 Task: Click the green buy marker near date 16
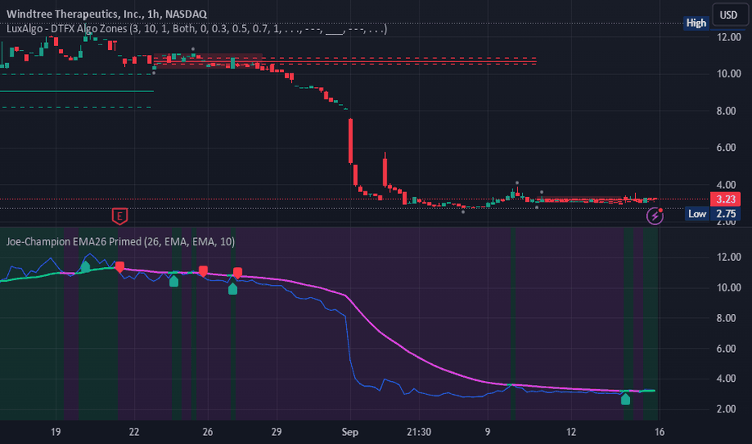625,399
